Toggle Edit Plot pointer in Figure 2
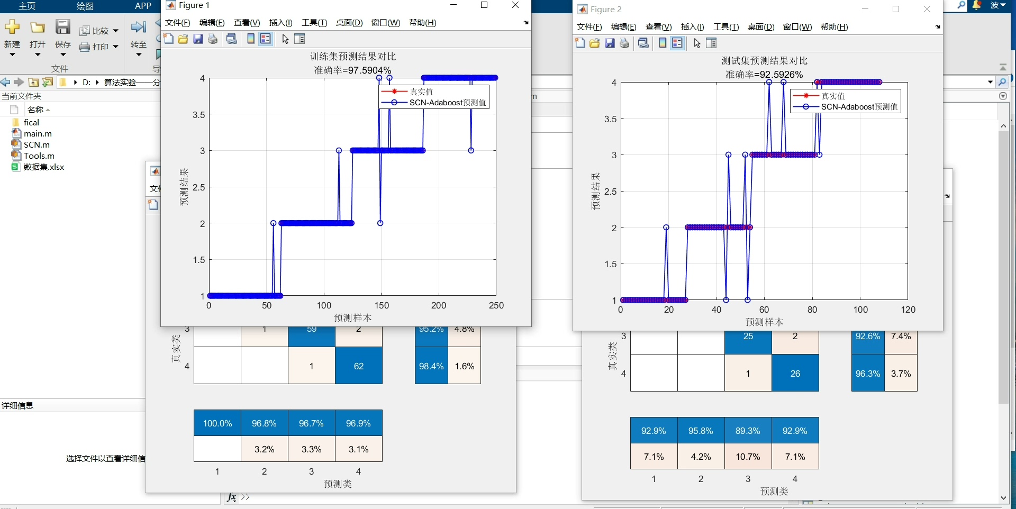This screenshot has width=1016, height=509. click(696, 43)
